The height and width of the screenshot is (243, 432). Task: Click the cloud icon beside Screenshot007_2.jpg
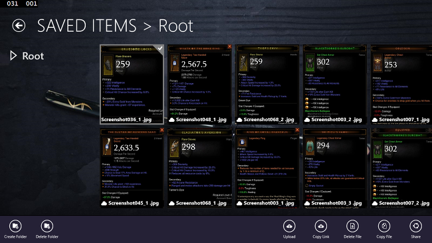(375, 204)
